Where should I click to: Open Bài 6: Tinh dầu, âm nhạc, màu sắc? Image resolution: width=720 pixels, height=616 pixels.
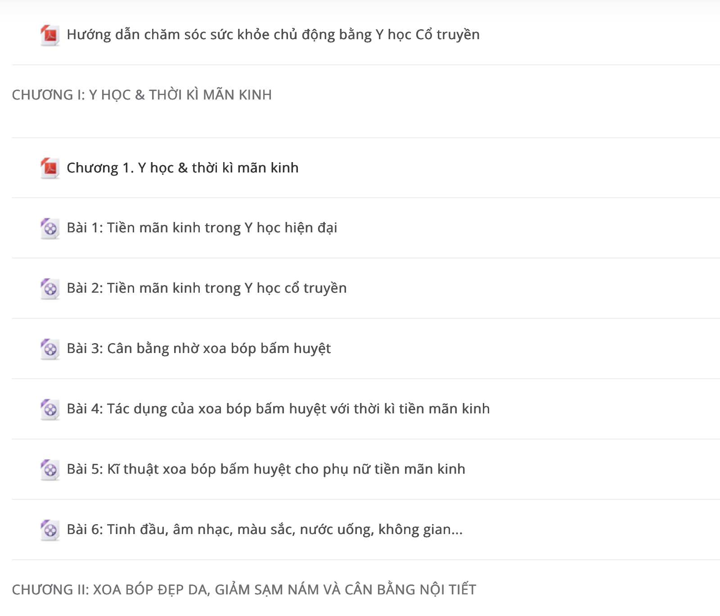(x=265, y=530)
